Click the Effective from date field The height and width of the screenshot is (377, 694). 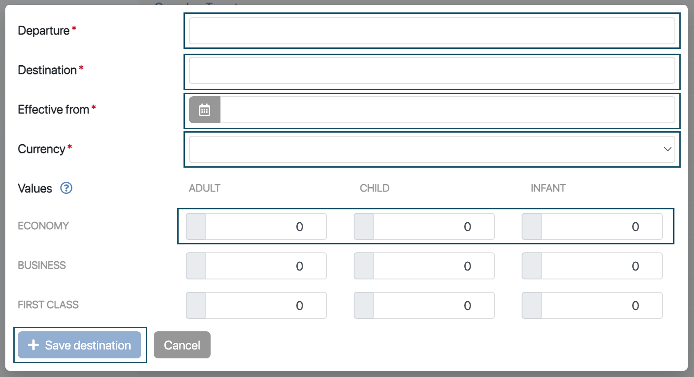coord(447,110)
